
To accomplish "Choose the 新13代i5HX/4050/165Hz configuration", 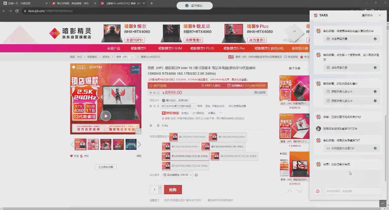I will (x=227, y=137).
